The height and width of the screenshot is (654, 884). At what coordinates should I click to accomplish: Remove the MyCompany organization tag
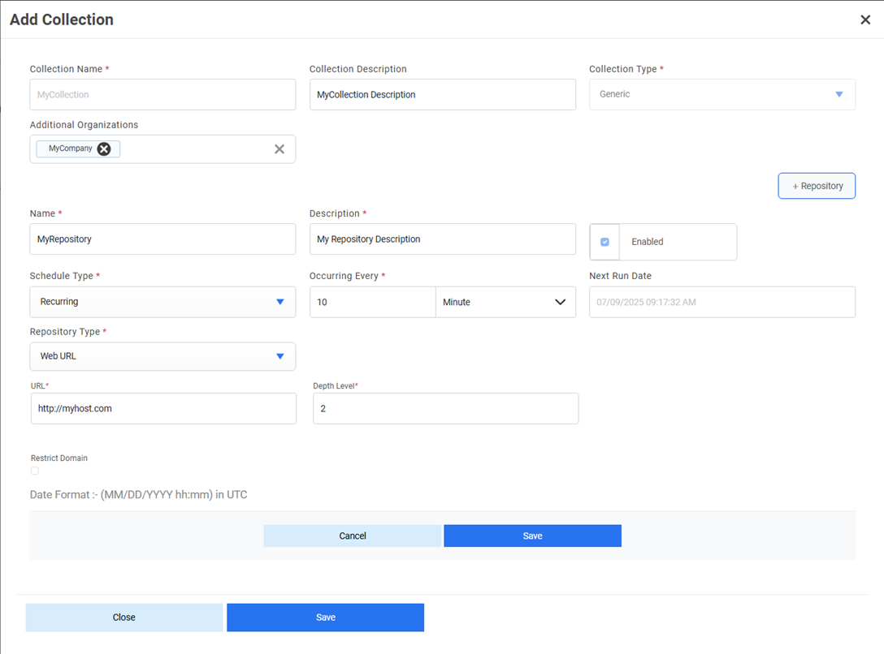coord(104,148)
